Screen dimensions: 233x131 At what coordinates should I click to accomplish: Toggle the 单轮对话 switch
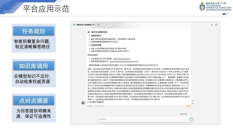[x=190, y=114]
